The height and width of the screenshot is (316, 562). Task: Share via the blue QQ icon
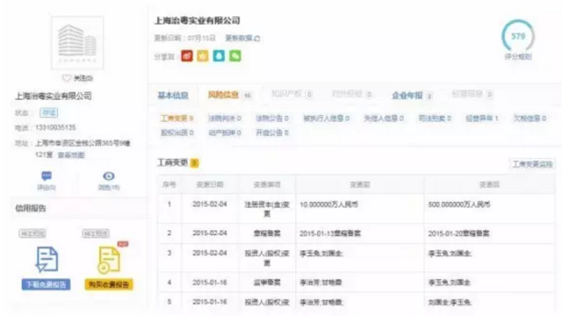point(219,56)
